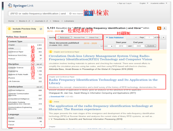Open Home in navigation bar
The height and width of the screenshot is (131, 173).
point(11,21)
